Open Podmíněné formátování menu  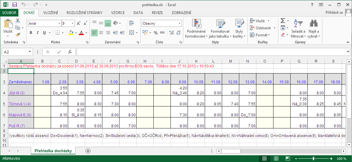(196, 28)
